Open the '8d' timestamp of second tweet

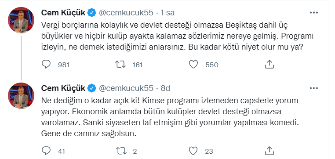(165, 88)
